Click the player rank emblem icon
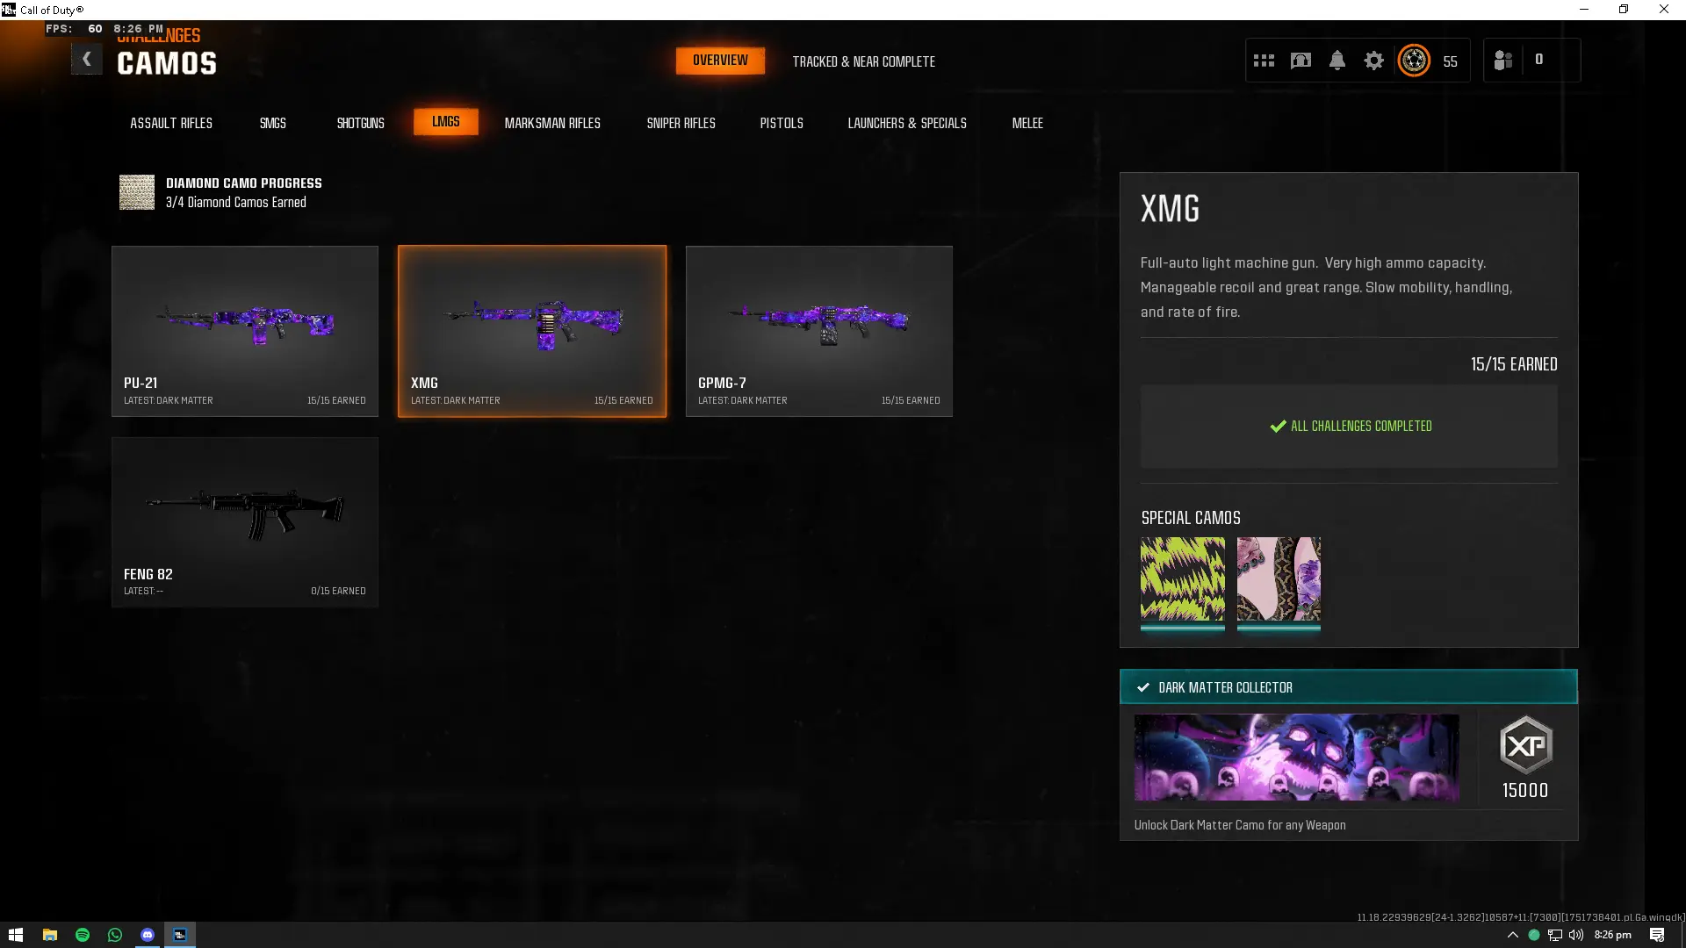The image size is (1686, 948). coord(1414,61)
